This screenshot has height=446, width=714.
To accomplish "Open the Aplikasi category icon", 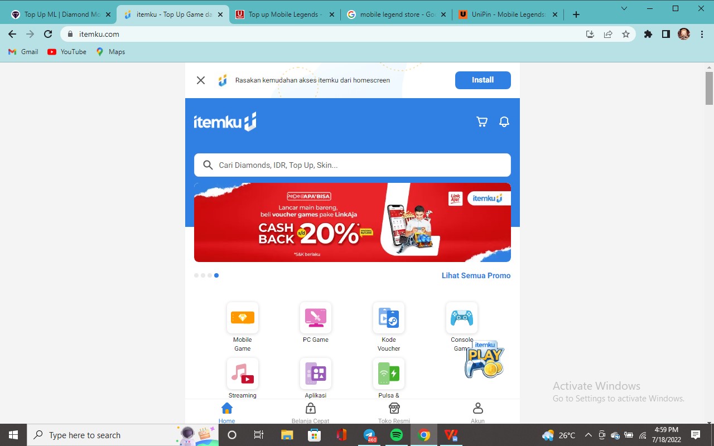I will (315, 374).
